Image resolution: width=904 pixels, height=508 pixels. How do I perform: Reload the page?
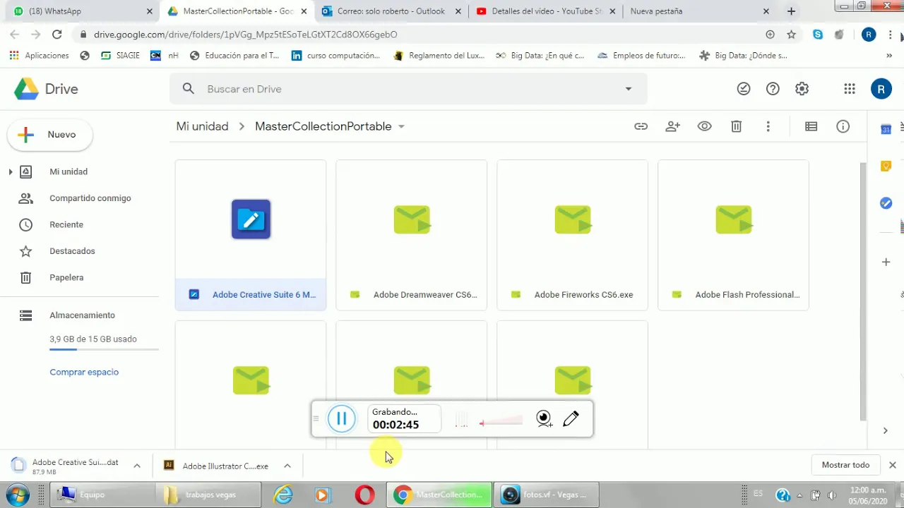(x=57, y=34)
